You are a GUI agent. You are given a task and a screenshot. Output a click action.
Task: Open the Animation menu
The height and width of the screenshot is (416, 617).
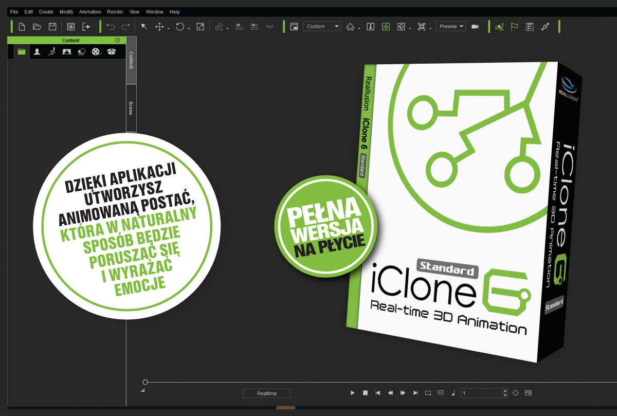click(90, 12)
